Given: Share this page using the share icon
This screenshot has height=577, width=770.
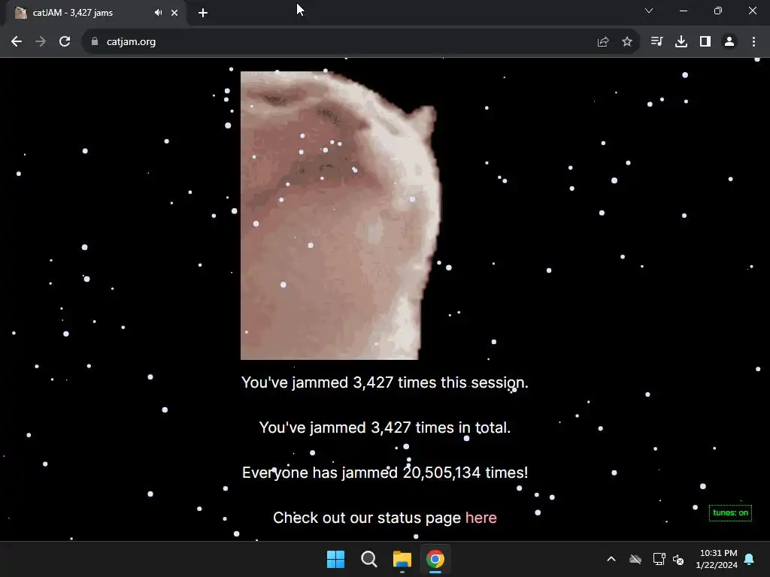Looking at the screenshot, I should (x=603, y=42).
